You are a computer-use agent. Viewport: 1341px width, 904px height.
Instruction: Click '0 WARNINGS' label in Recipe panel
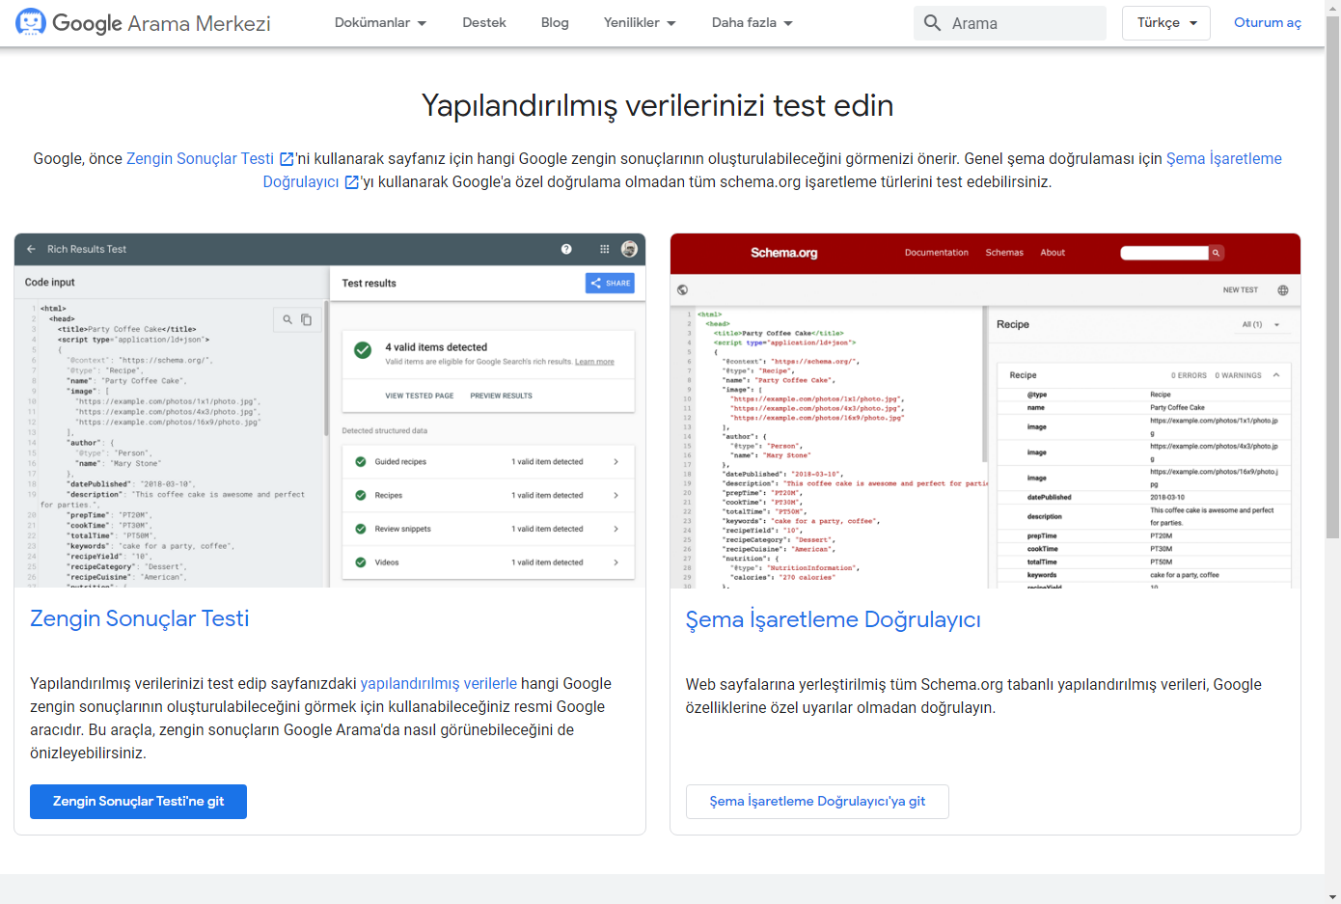(x=1239, y=375)
